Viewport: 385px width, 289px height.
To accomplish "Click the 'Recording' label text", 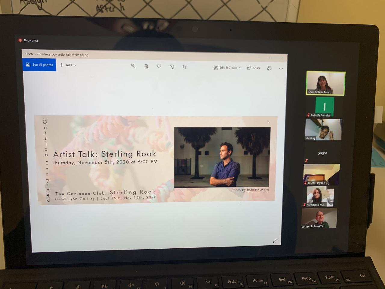I will click(31, 40).
